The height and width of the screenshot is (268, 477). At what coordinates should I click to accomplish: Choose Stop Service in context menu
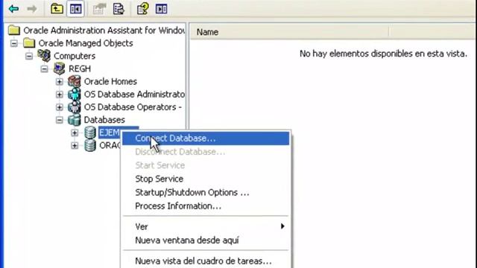pos(206,179)
